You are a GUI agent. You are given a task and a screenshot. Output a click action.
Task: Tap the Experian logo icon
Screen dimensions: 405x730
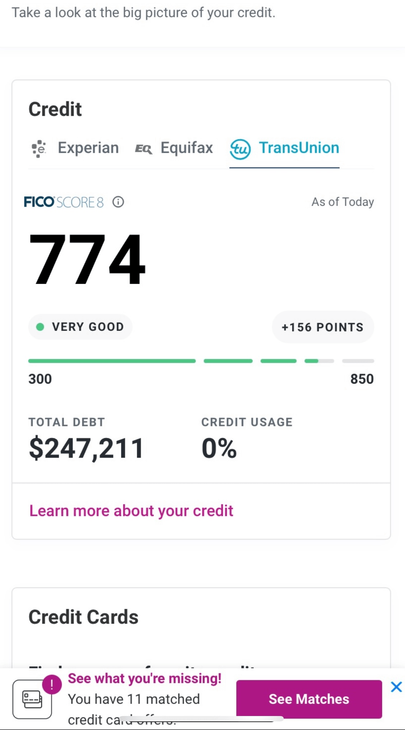click(39, 148)
